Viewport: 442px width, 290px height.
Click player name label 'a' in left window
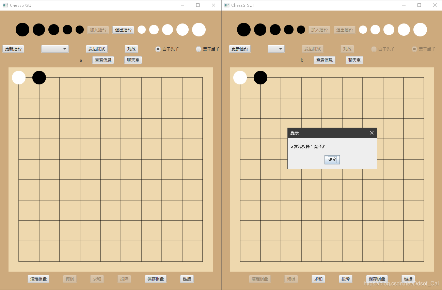(81, 60)
